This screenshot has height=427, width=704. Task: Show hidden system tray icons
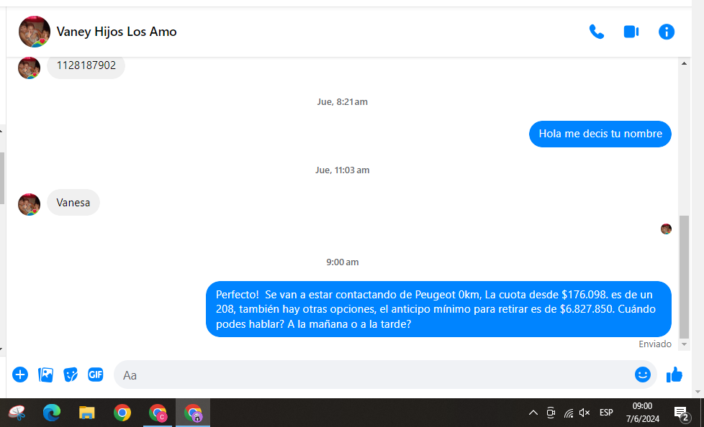tap(533, 413)
